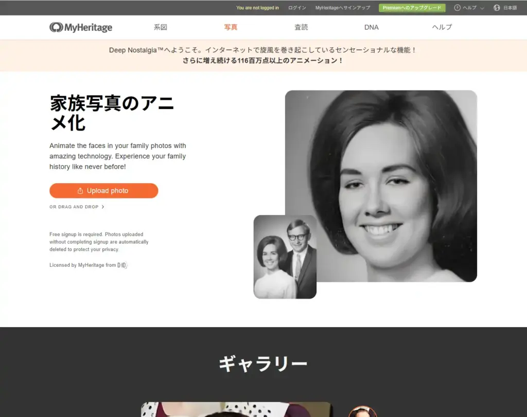Click the large animated woman portrait
The height and width of the screenshot is (417, 527).
tap(381, 186)
